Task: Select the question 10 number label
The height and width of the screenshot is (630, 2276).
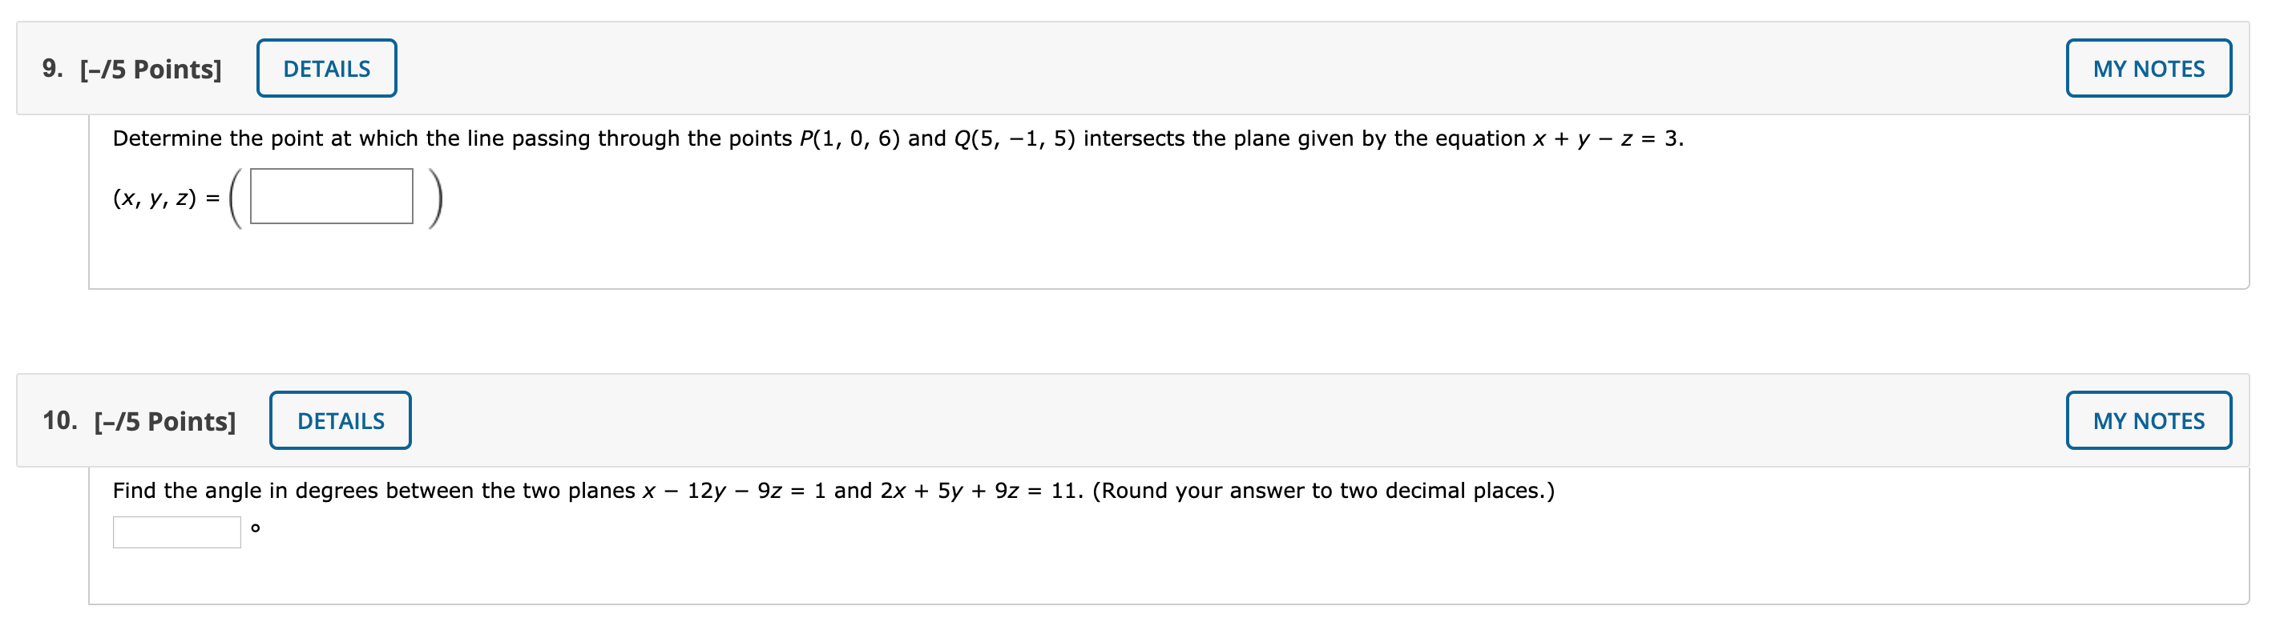Action: click(62, 421)
